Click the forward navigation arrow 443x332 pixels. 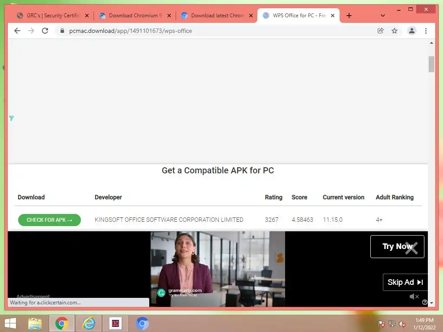coord(31,31)
